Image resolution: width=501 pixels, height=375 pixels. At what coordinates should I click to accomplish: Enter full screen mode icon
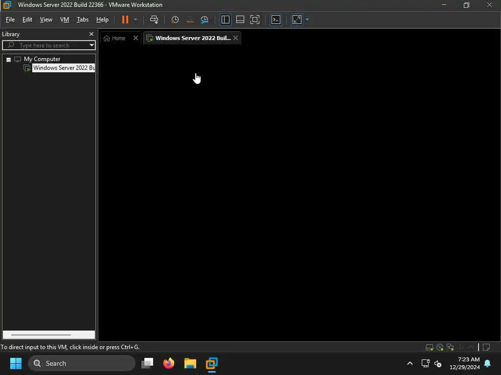click(x=254, y=20)
